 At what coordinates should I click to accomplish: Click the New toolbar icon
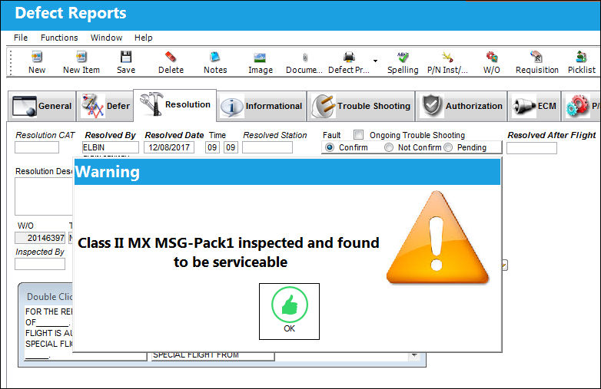tap(37, 57)
